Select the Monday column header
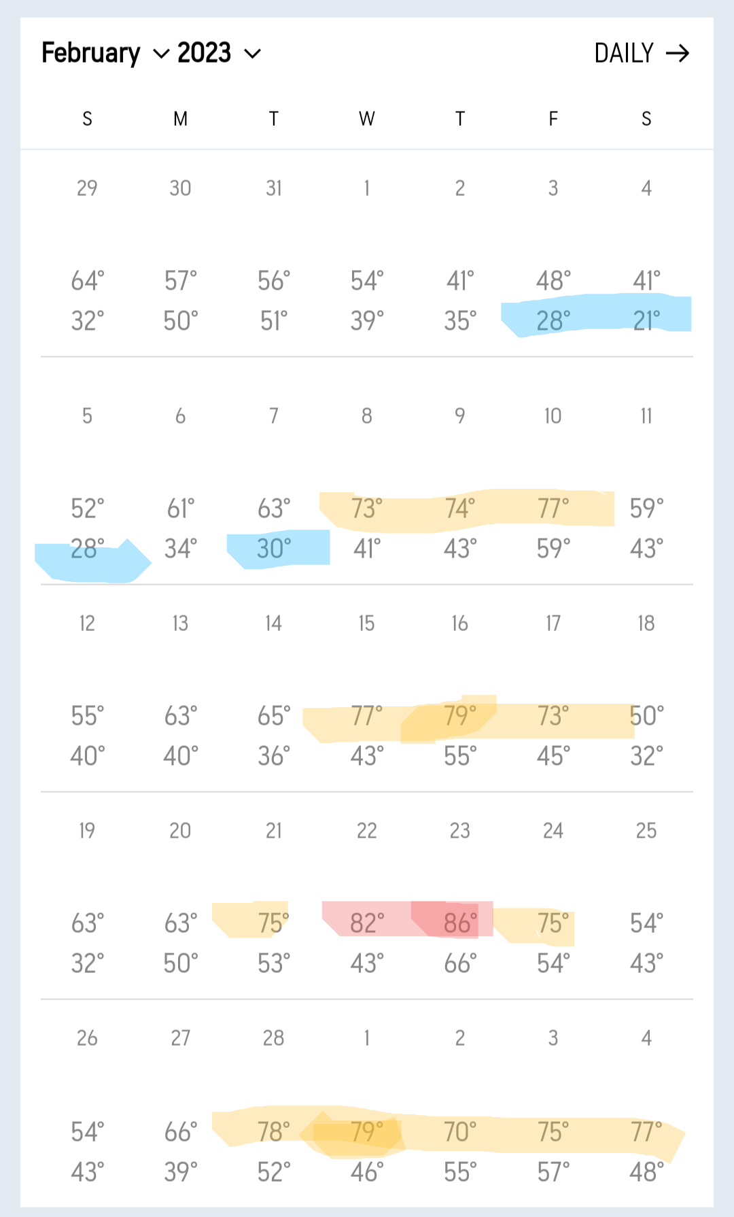 click(x=180, y=119)
